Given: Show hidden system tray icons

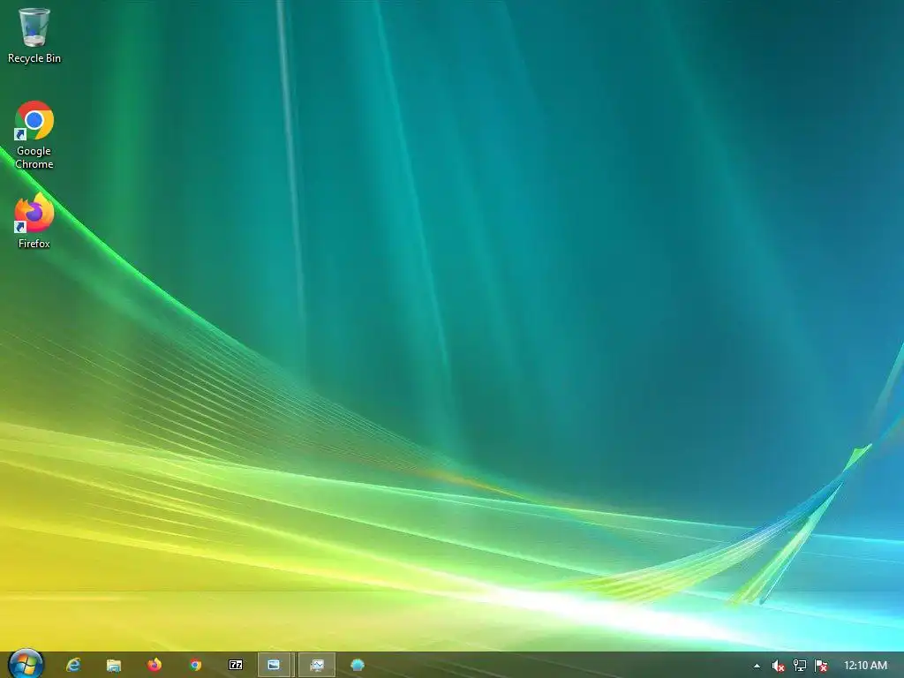Looking at the screenshot, I should (x=757, y=666).
